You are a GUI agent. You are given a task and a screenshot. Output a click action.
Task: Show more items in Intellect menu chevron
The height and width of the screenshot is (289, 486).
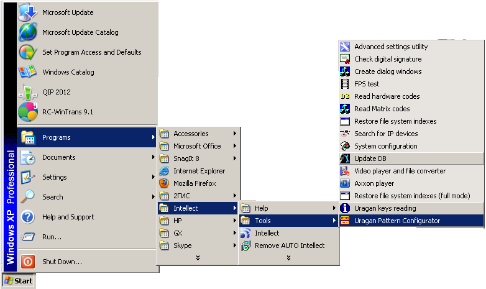coord(288,258)
